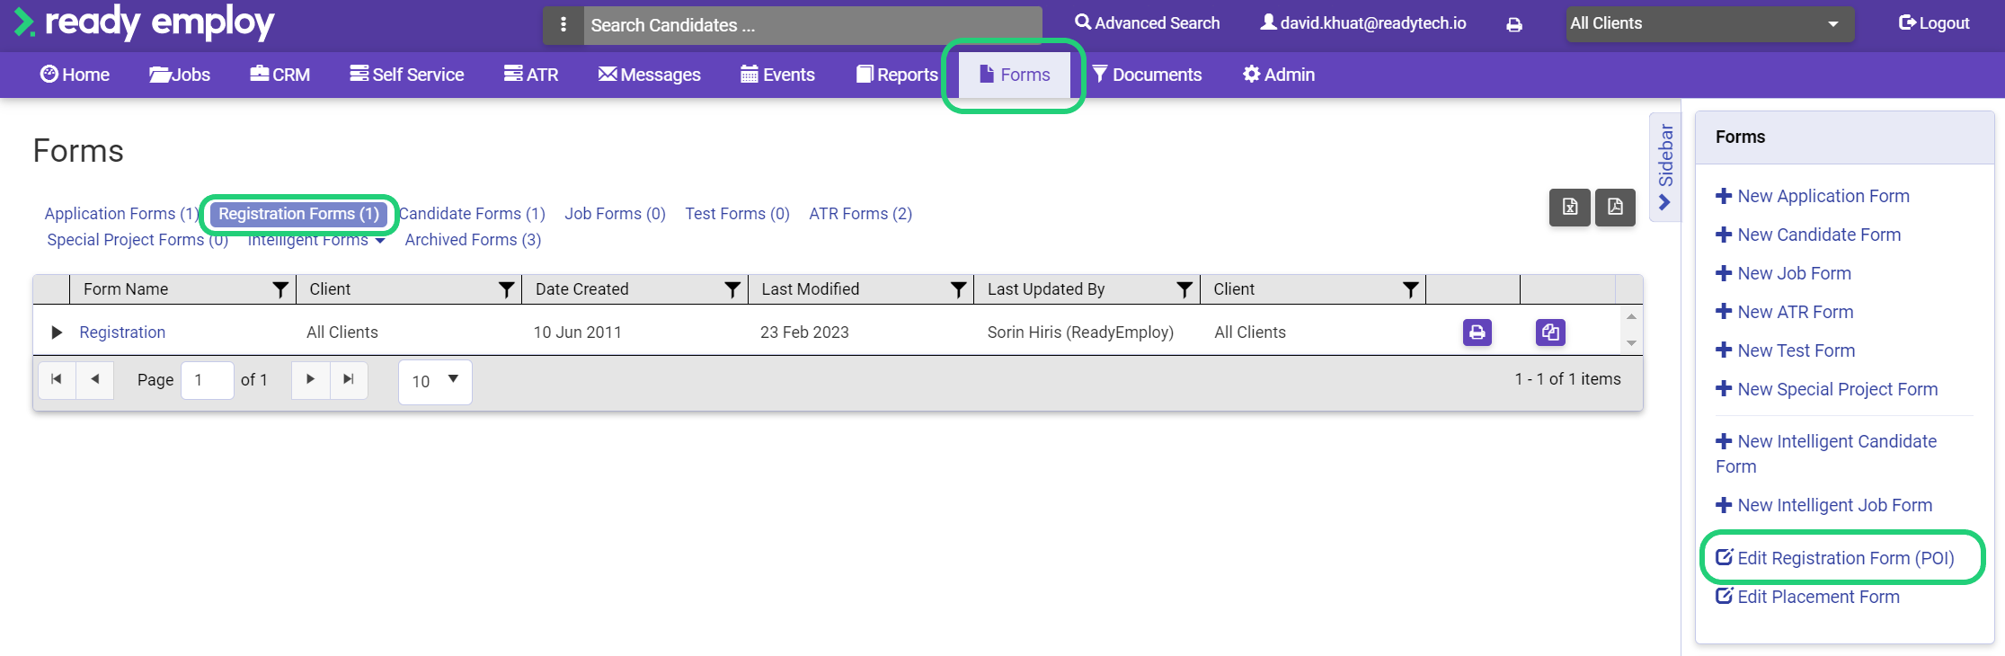Filter the Form Name column
Image resolution: width=2005 pixels, height=656 pixels.
click(280, 289)
